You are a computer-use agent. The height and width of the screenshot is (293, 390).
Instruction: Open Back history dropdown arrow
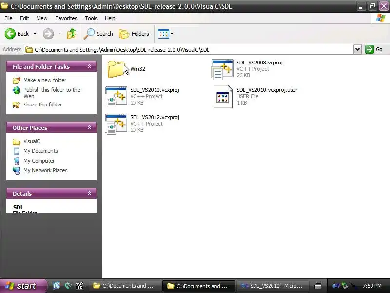click(x=35, y=34)
